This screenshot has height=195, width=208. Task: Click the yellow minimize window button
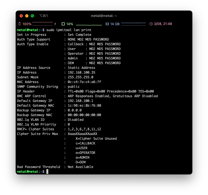coord(27,16)
